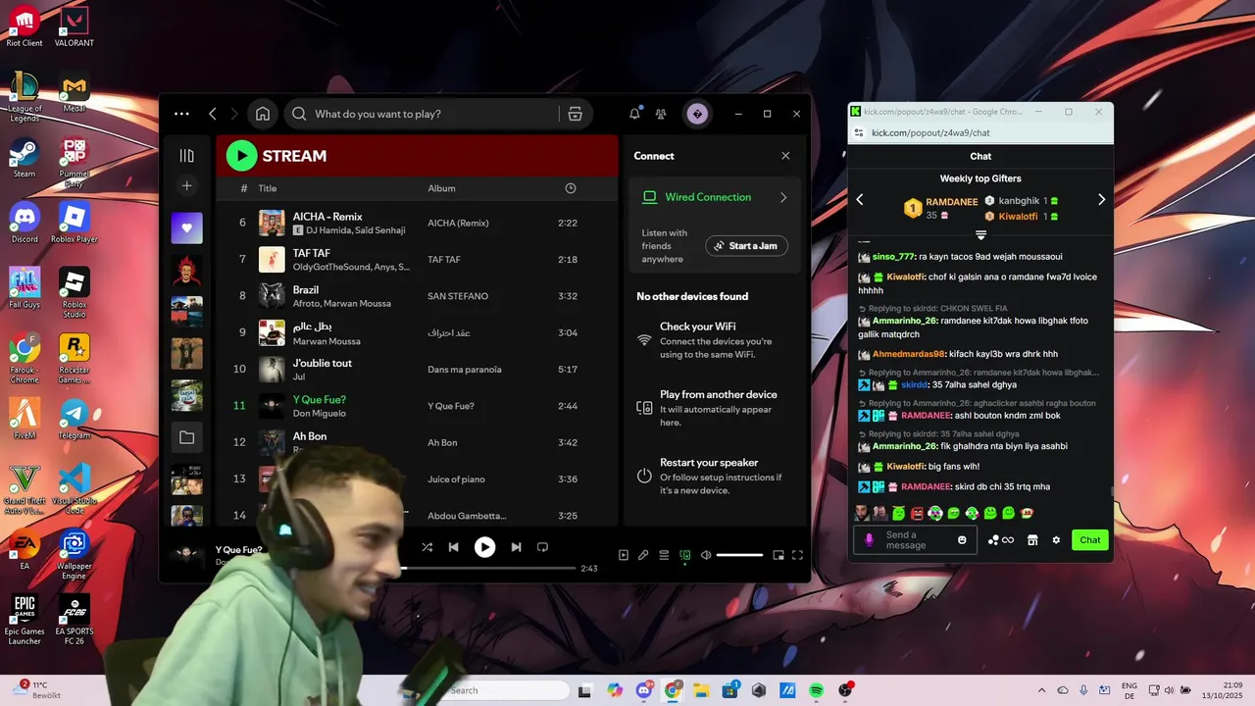Open Friend Activity icon in Spotify
Screen dimensions: 1255x706
click(661, 114)
